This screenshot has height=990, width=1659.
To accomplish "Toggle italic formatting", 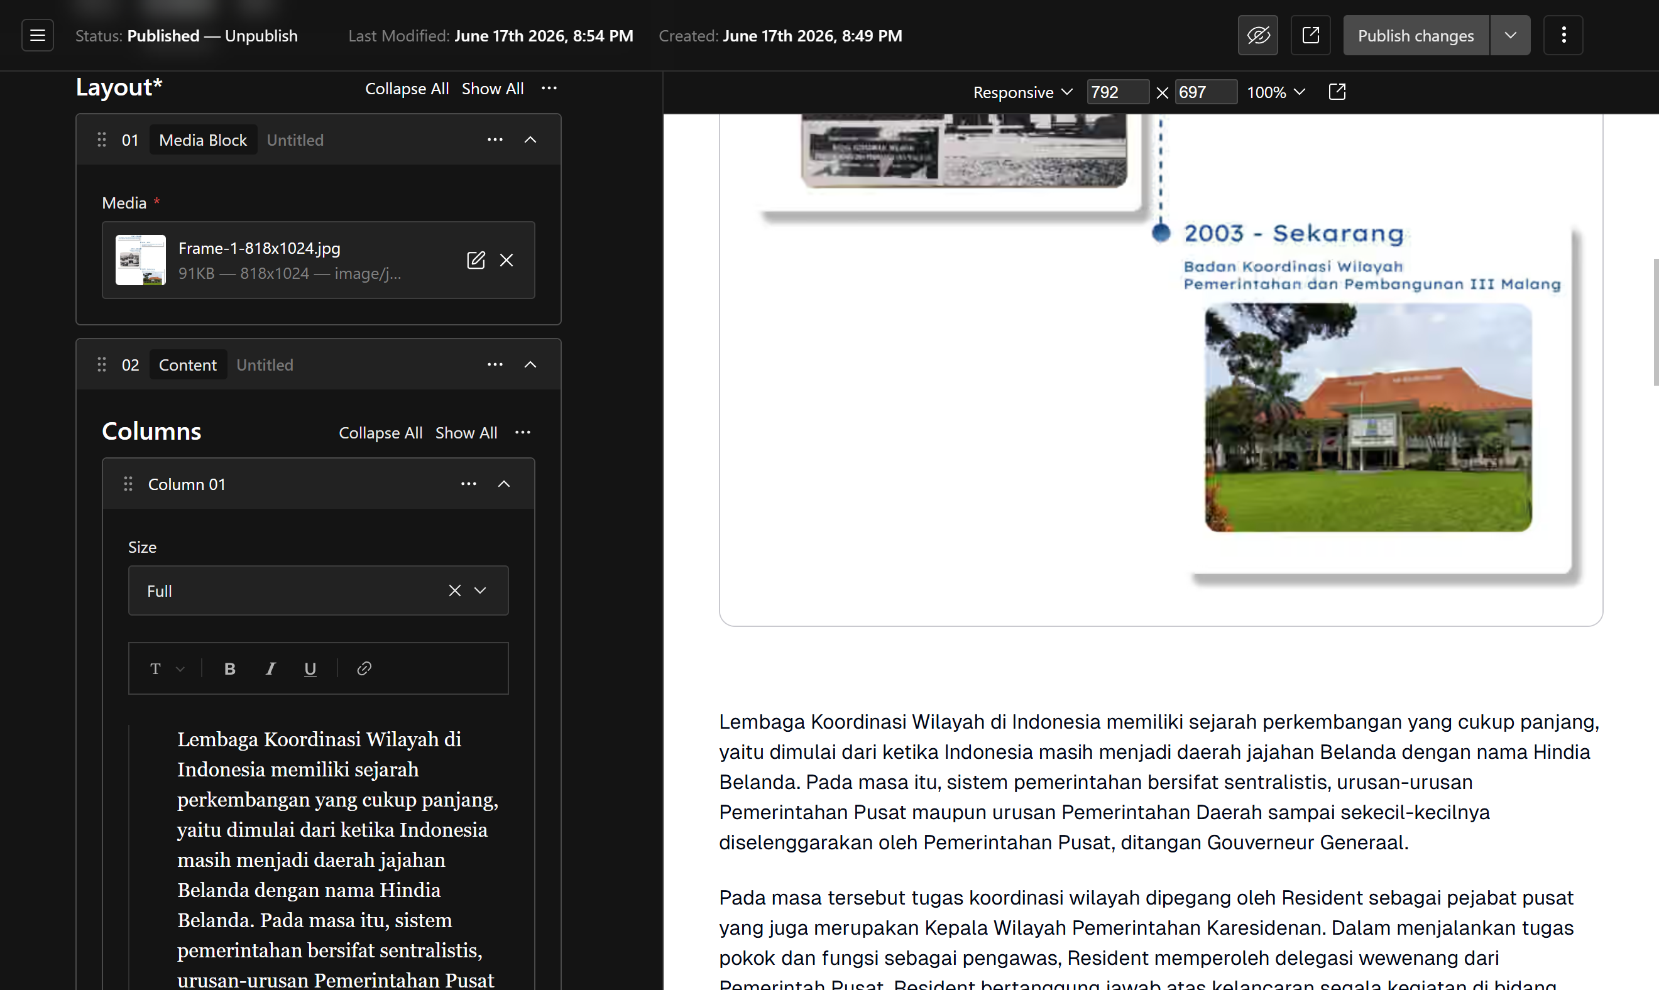I will pos(270,668).
